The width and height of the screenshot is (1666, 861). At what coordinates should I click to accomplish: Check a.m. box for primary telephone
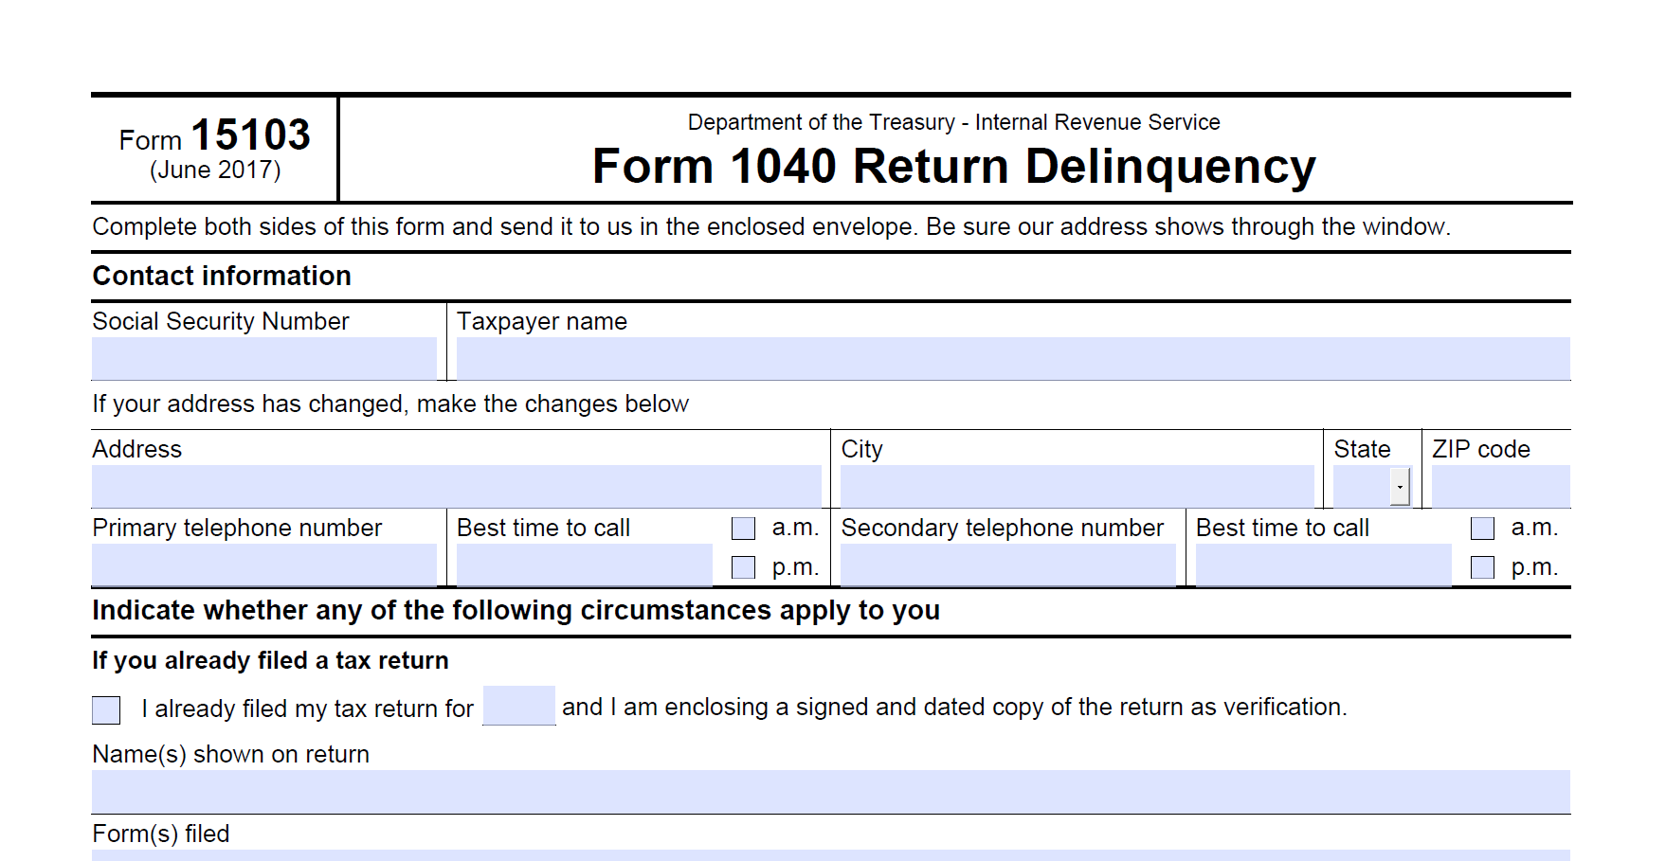[x=744, y=529]
